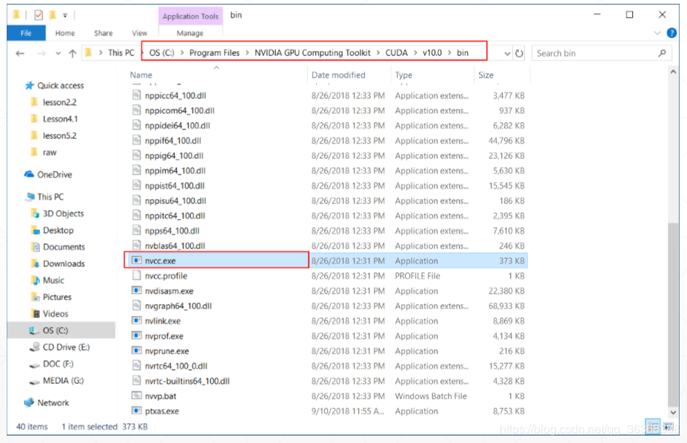Click the file list vertical scrollbar thumb
The width and height of the screenshot is (687, 443).
673,315
